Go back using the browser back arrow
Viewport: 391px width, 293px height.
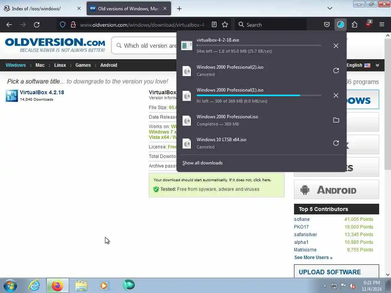click(x=9, y=25)
